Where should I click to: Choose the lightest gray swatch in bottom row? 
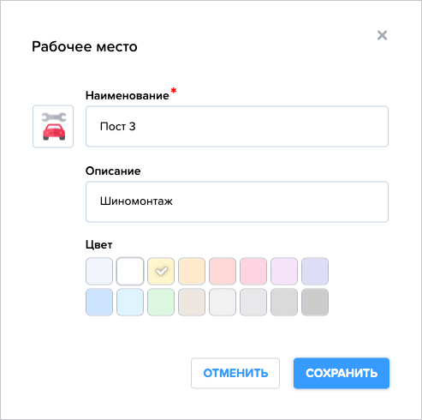tap(223, 302)
